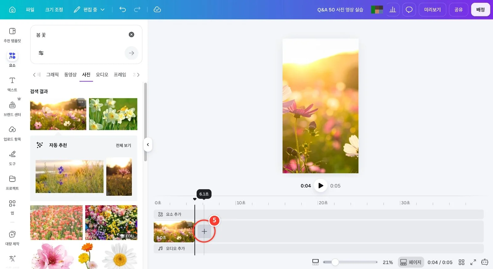Click the 봄 꽃 search input

click(x=80, y=35)
